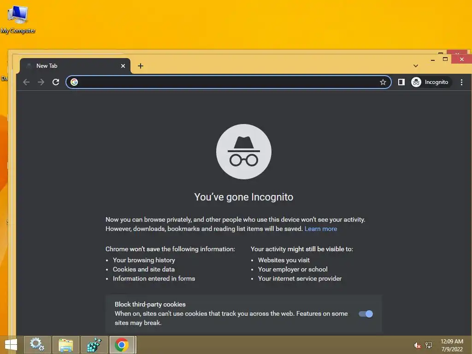Open File Explorer taskbar icon

tap(66, 345)
